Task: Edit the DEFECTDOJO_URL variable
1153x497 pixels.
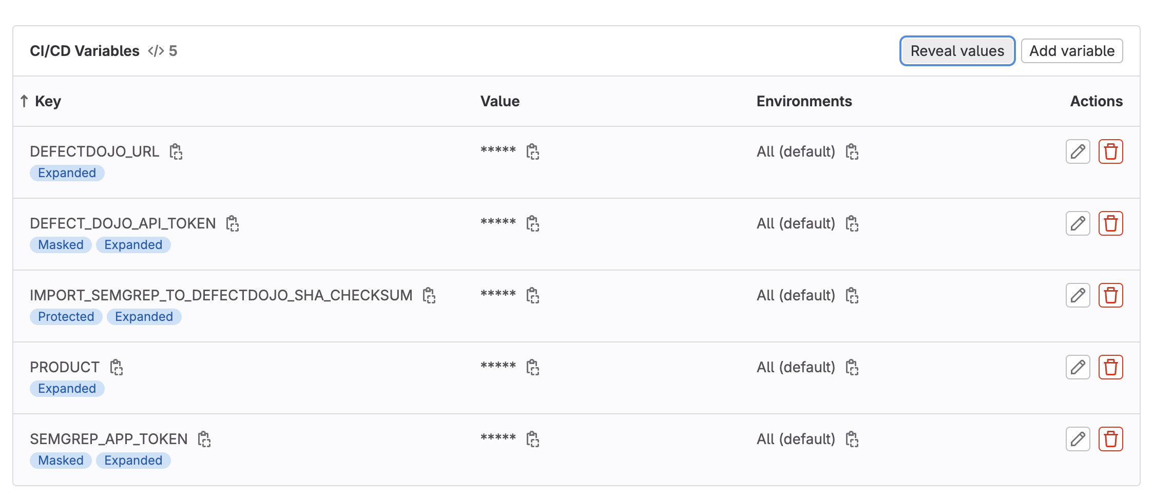Action: [x=1078, y=151]
